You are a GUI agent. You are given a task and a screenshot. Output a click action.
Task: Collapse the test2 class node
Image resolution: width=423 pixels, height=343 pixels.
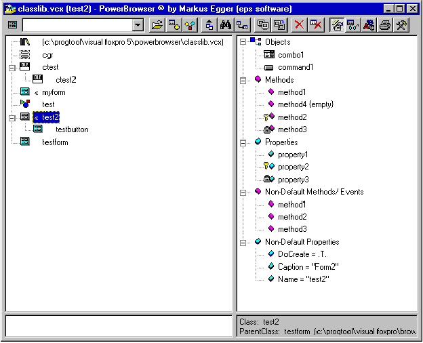(x=12, y=117)
